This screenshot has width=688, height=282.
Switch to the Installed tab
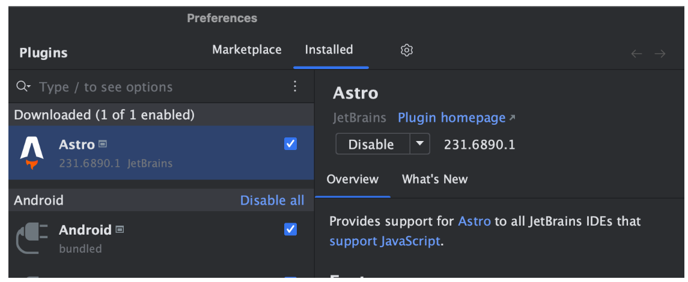point(329,50)
